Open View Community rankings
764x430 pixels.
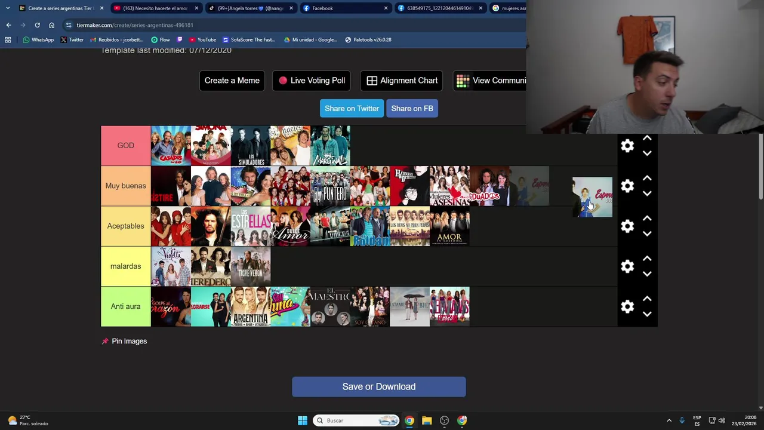click(x=490, y=81)
